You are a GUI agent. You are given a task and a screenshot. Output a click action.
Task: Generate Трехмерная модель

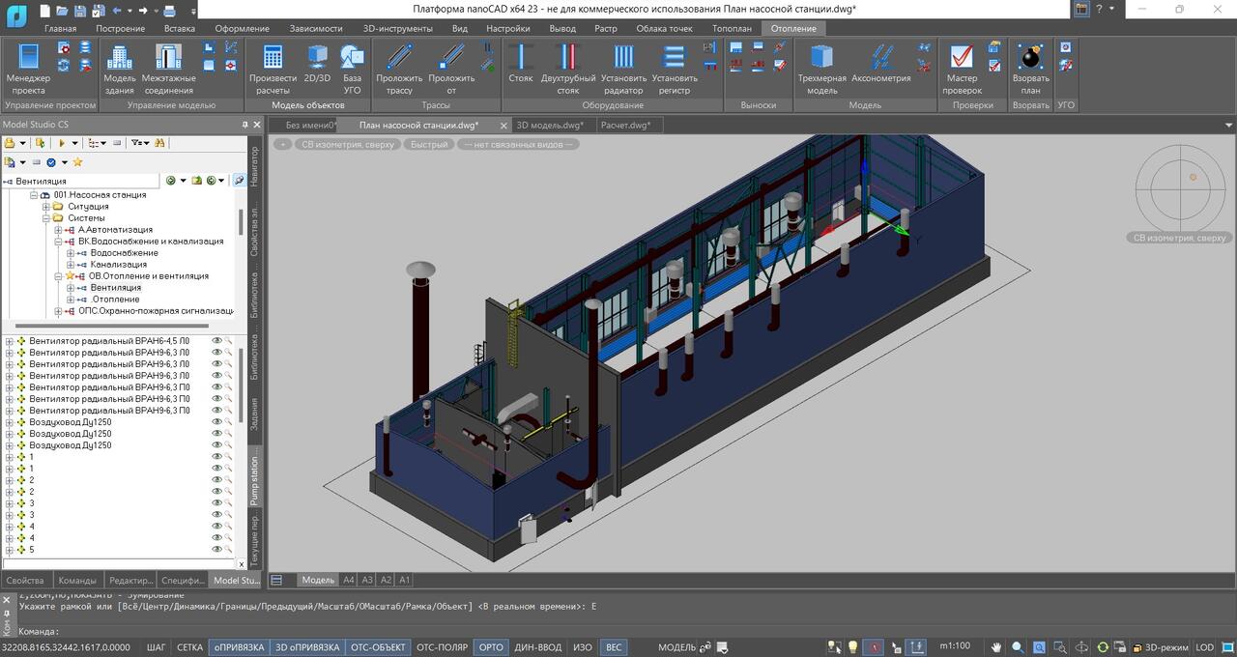pos(822,68)
